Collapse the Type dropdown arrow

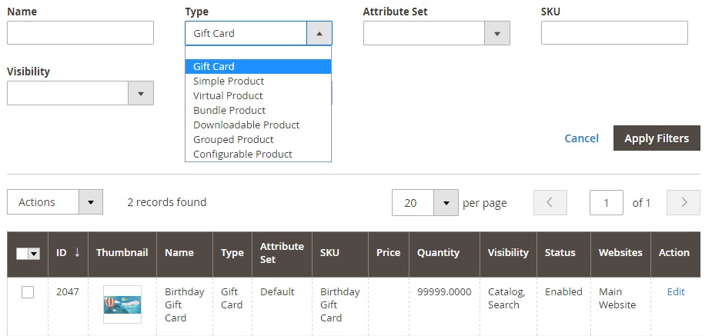[319, 33]
